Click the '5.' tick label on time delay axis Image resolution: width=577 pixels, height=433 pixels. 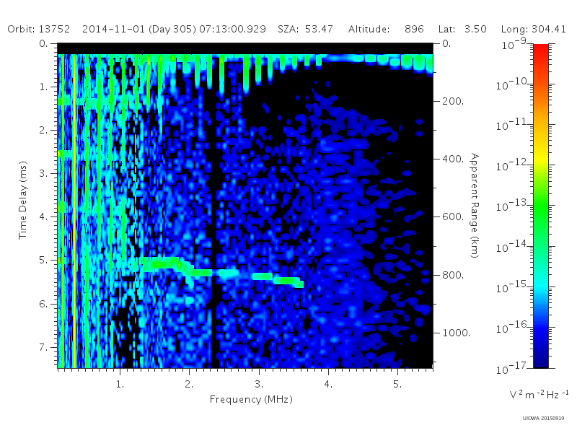pos(43,260)
